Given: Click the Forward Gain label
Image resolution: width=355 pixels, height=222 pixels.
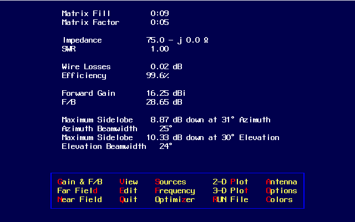Looking at the screenshot, I should coord(89,93).
